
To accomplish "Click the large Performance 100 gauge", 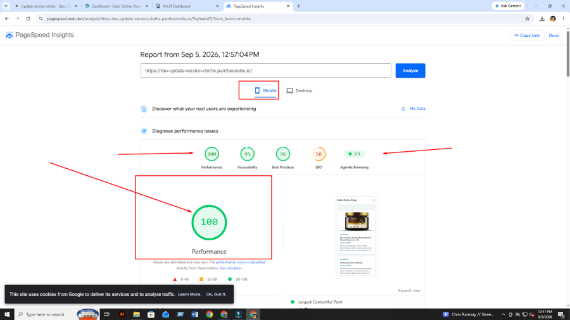I will pos(209,223).
